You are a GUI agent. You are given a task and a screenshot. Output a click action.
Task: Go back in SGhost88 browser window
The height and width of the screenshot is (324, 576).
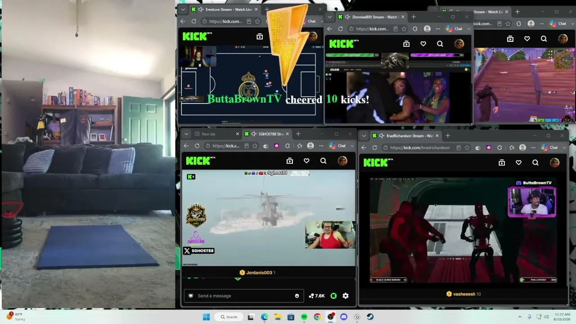pyautogui.click(x=186, y=146)
